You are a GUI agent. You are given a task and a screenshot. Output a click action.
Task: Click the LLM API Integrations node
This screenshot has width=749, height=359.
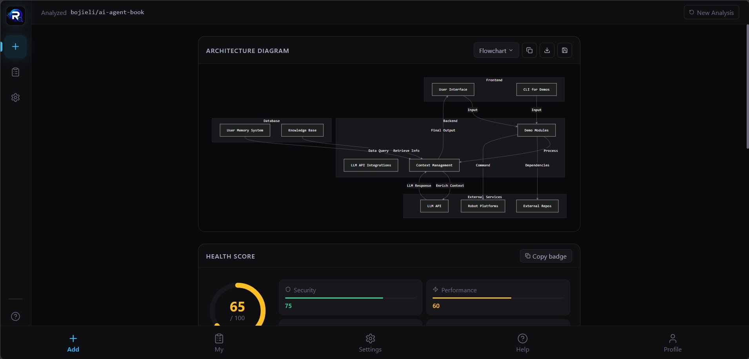tap(371, 165)
